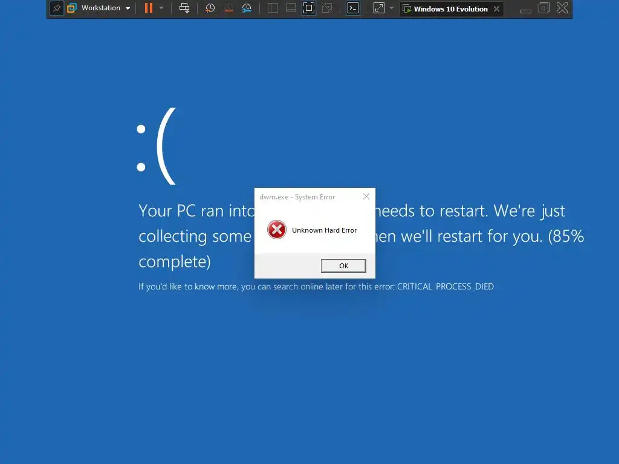
Task: Click the 'Unknown Hard Error' message text
Action: click(x=324, y=230)
